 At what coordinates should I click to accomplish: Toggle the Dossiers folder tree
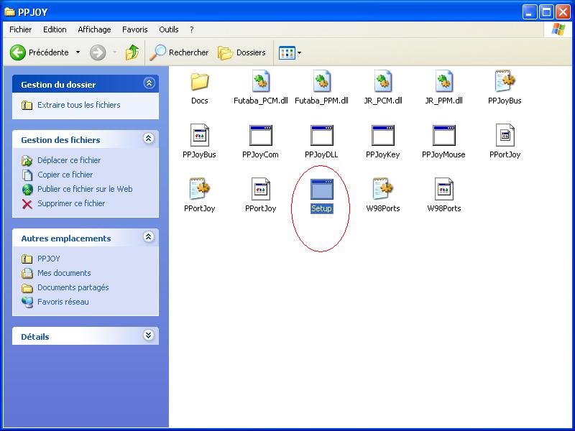(x=241, y=52)
